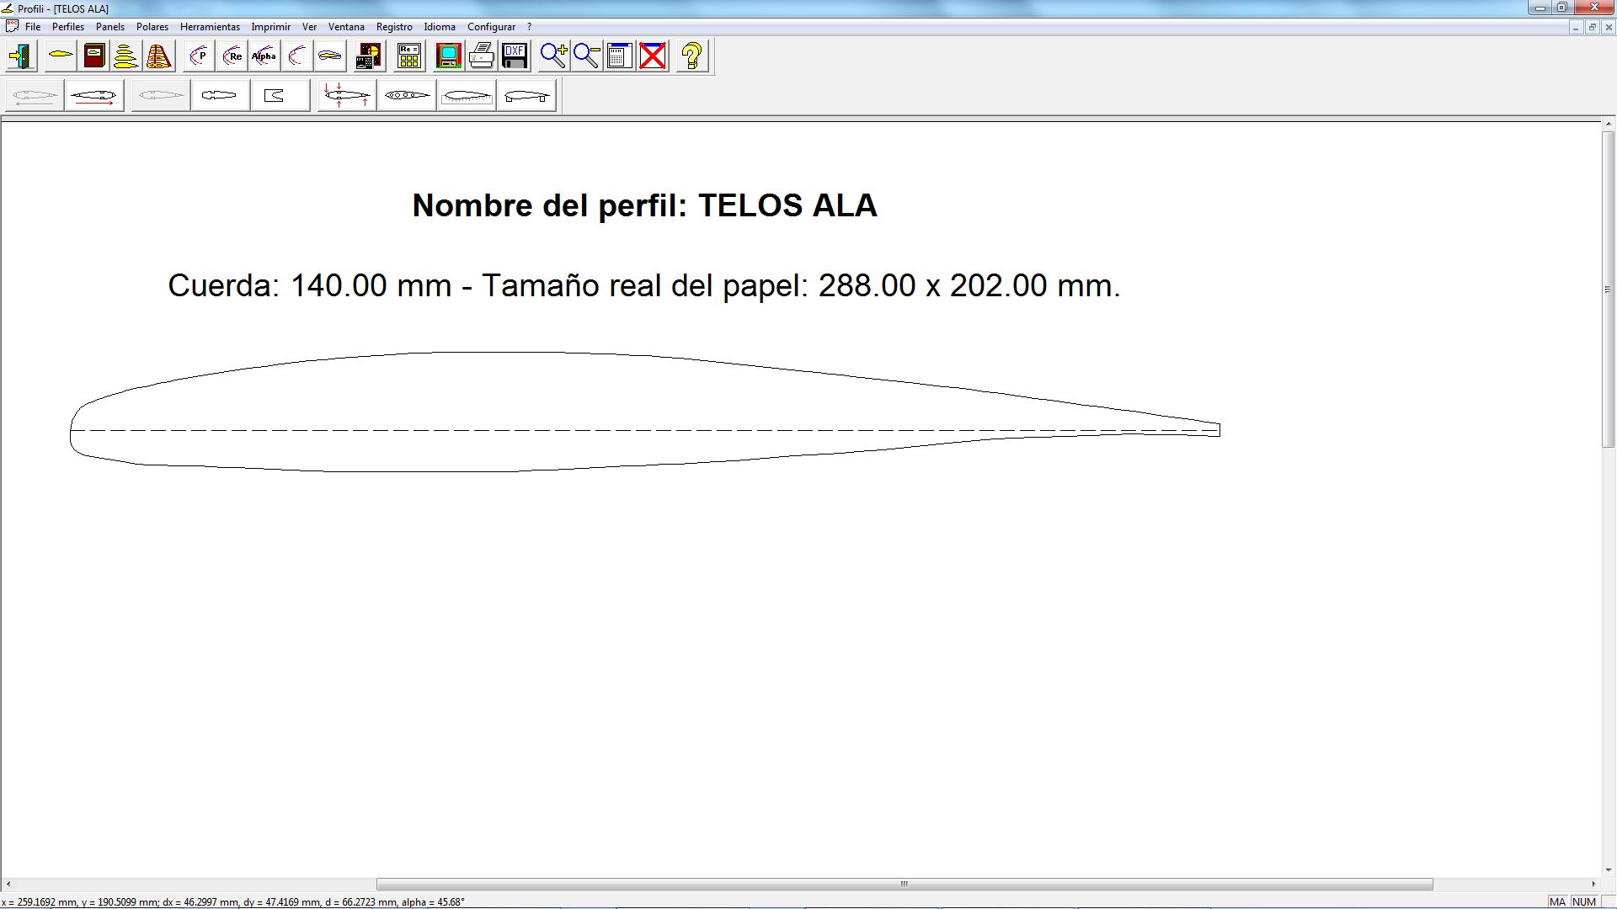Select the lightening holes airfoil button
Viewport: 1617px width, 909px height.
click(407, 96)
